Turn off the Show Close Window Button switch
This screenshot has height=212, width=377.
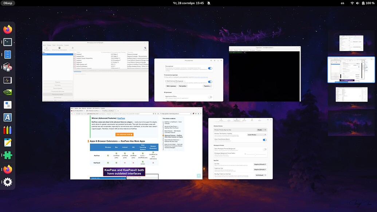point(264,140)
